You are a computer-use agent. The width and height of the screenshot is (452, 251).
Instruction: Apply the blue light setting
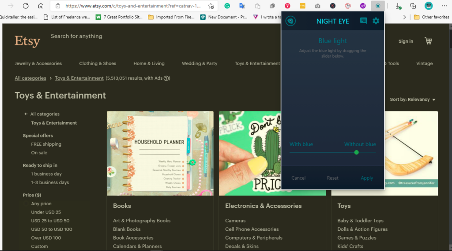pos(367,178)
